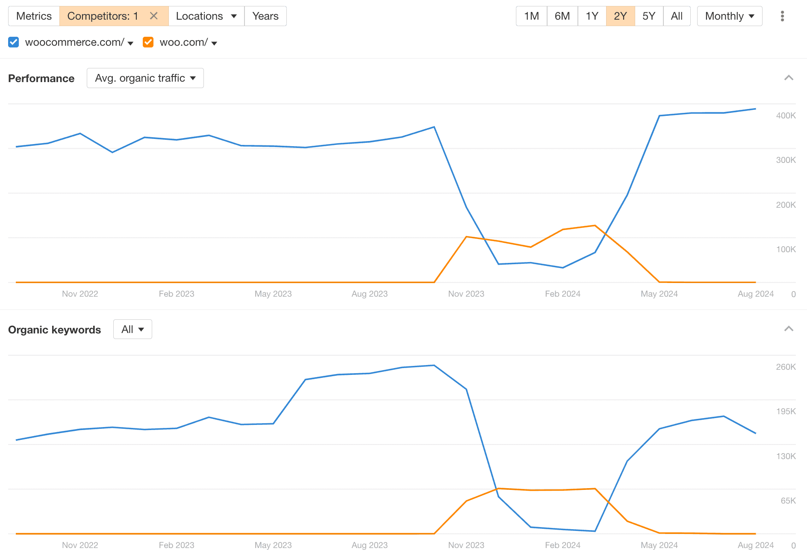
Task: Switch to the 5Y time range
Action: [648, 16]
